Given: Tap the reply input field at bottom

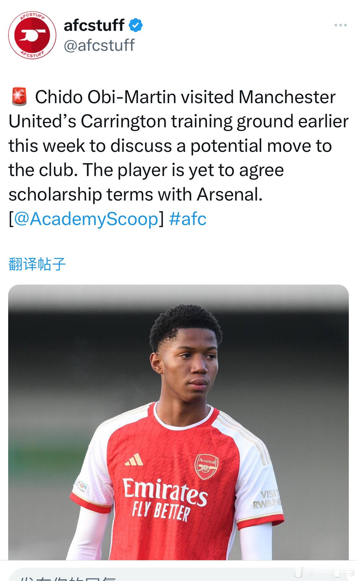Looking at the screenshot, I should coord(178,574).
